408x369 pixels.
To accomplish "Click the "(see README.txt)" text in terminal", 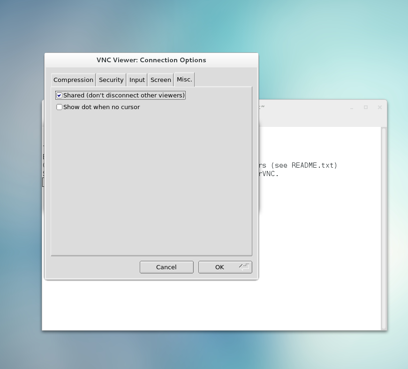I will point(304,165).
